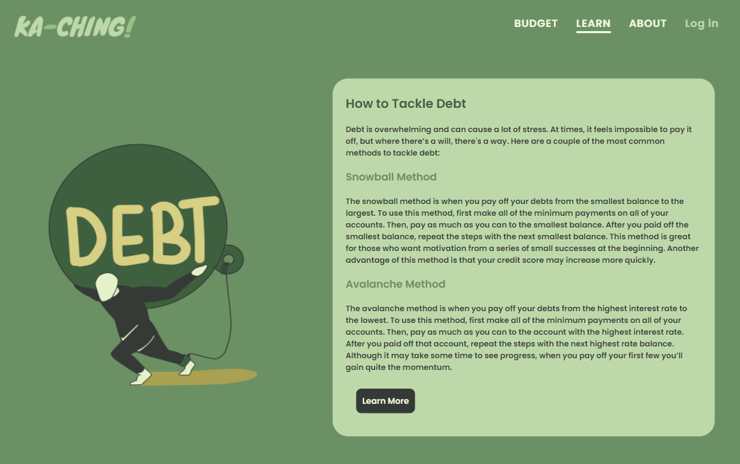Click the man's front shoe
Screen dimensions: 740x464
[141, 378]
